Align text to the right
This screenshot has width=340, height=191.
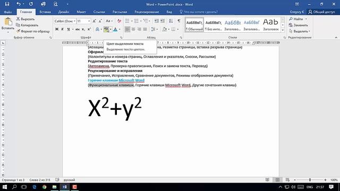[139, 29]
